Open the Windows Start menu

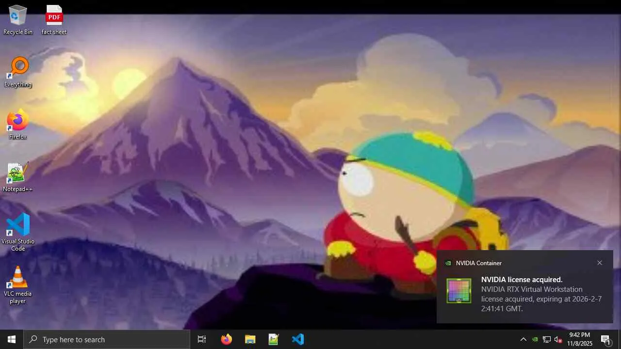[x=12, y=339]
